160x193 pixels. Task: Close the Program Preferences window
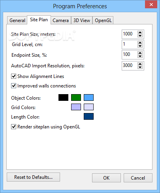pos(151,4)
